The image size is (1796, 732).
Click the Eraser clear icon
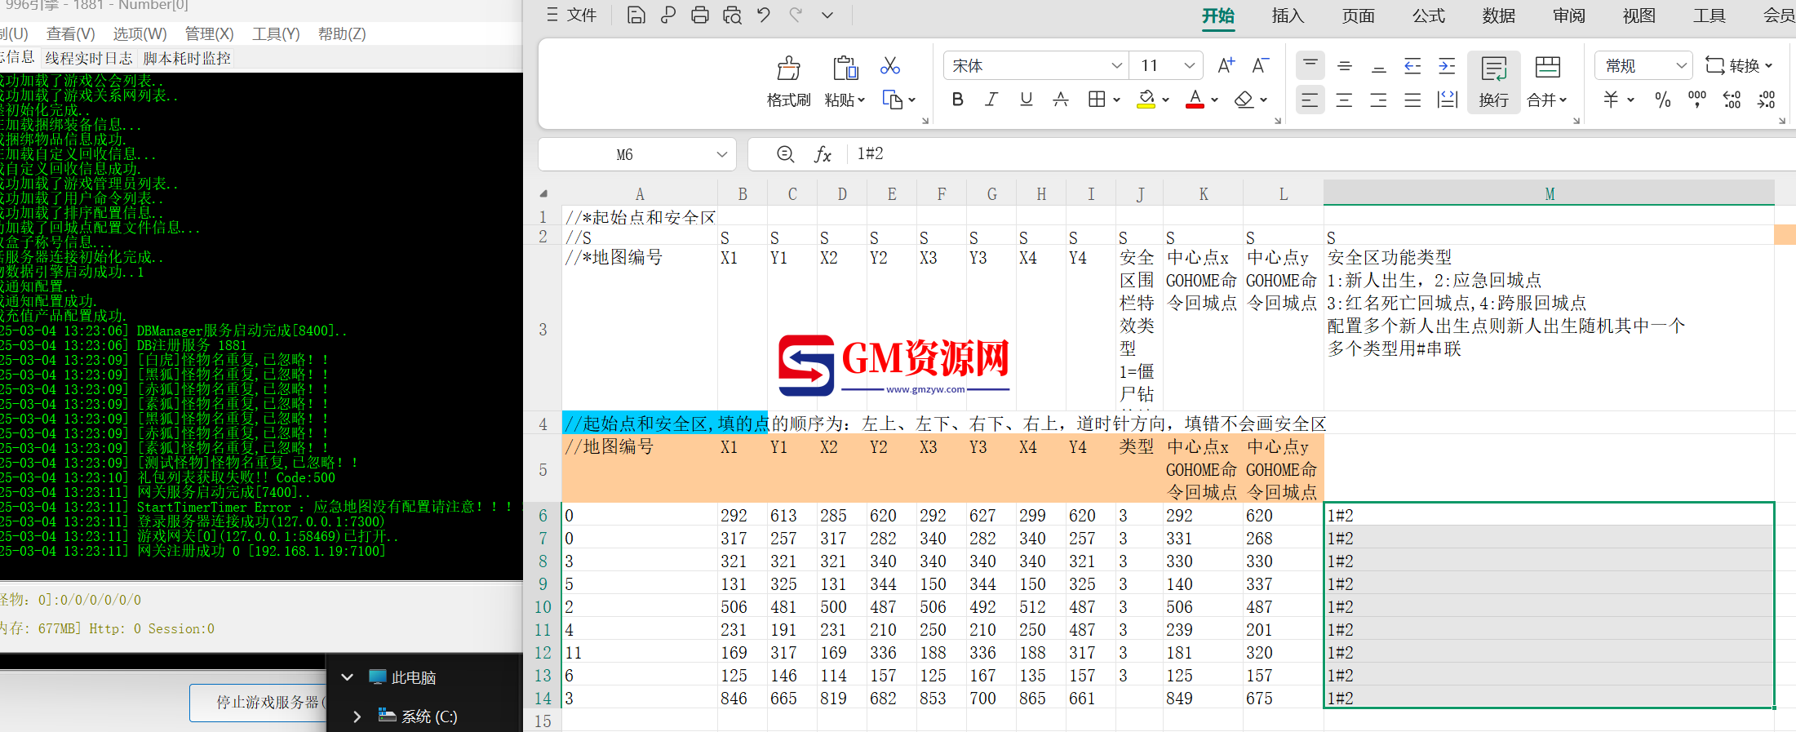click(x=1244, y=100)
